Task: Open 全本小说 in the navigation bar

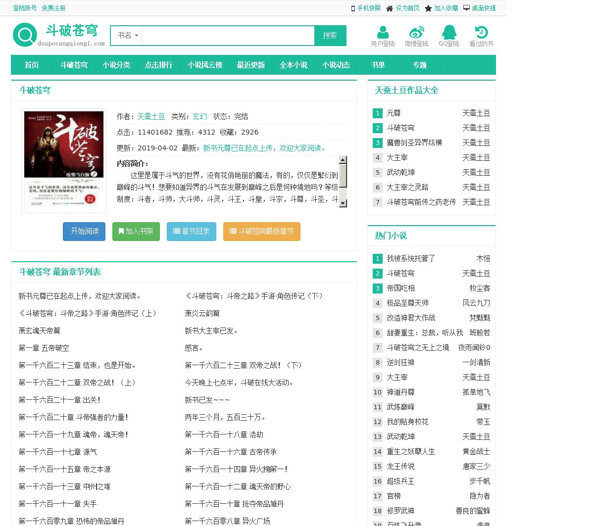Action: coord(294,65)
